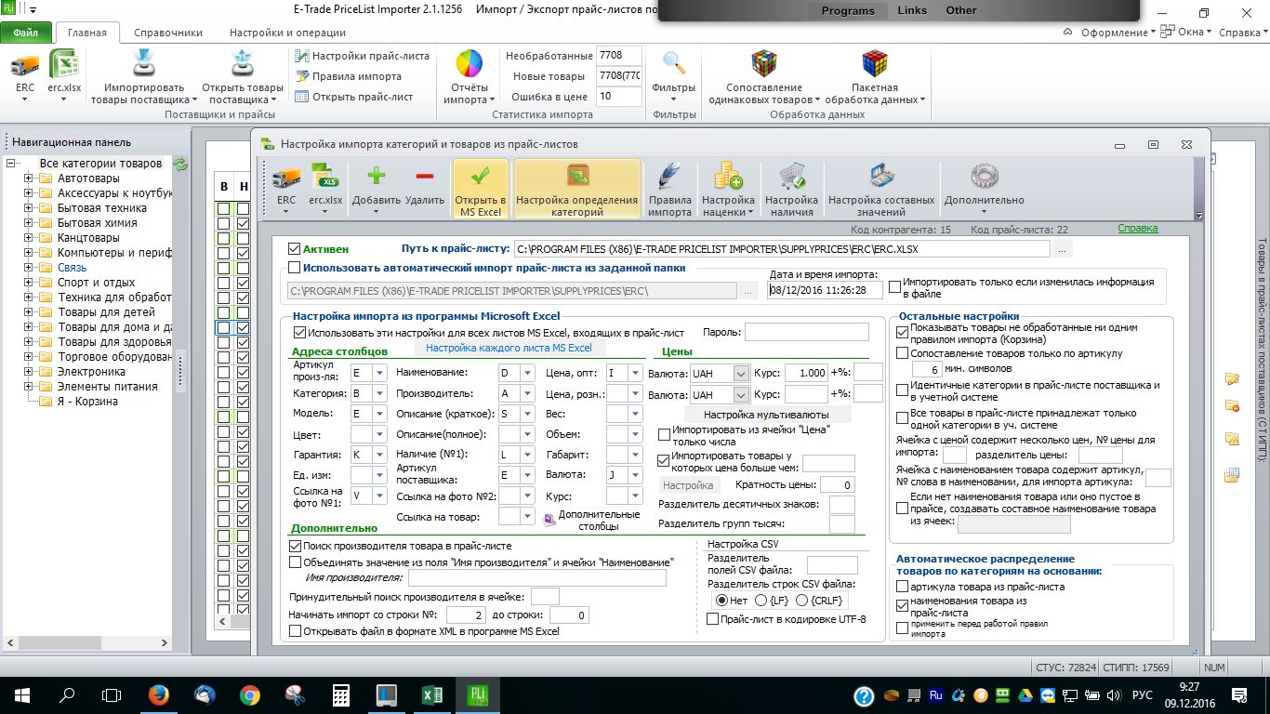Click Открыть прайс-лист in the ribbon
1270x714 pixels.
point(354,97)
